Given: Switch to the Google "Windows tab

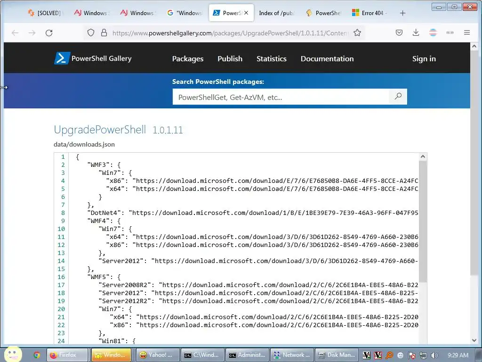Looking at the screenshot, I should pos(185,13).
